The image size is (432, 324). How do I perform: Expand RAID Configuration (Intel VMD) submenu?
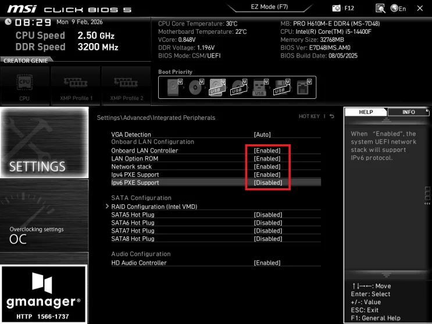tap(154, 206)
